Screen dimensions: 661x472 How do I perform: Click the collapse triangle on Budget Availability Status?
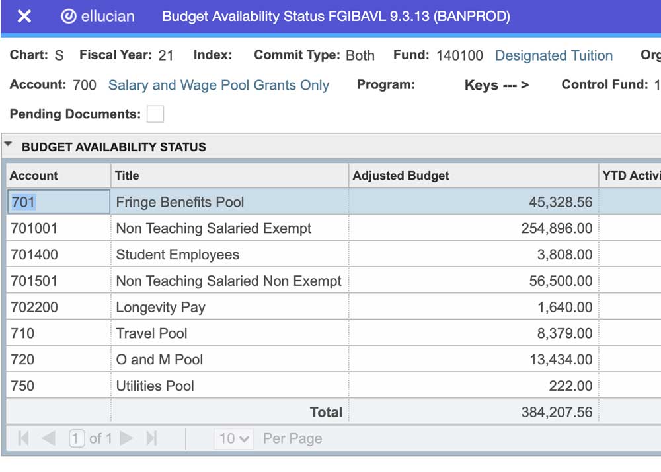(x=7, y=143)
